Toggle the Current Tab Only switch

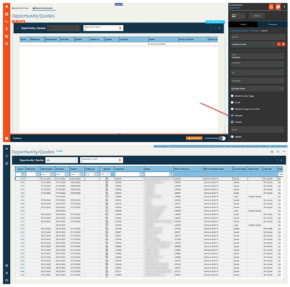pos(222,138)
